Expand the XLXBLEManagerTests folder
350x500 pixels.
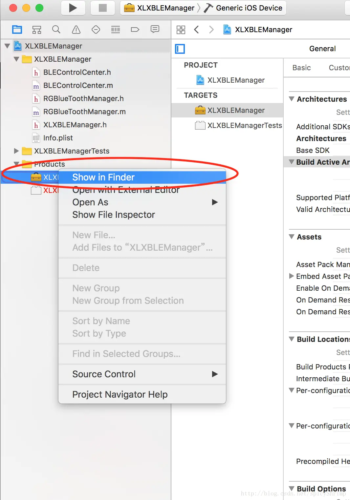[16, 151]
